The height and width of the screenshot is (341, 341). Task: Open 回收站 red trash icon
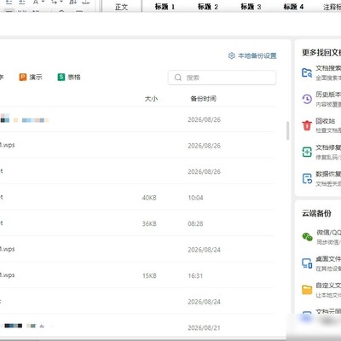307,125
